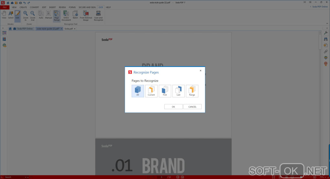Screen dimensions: 330x179
Task: Open the VIEW ribbon tab
Action: [x=14, y=7]
